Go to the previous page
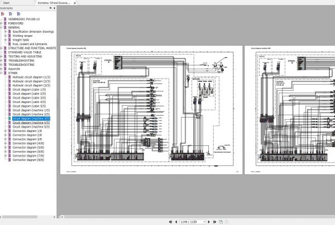 [176, 222]
